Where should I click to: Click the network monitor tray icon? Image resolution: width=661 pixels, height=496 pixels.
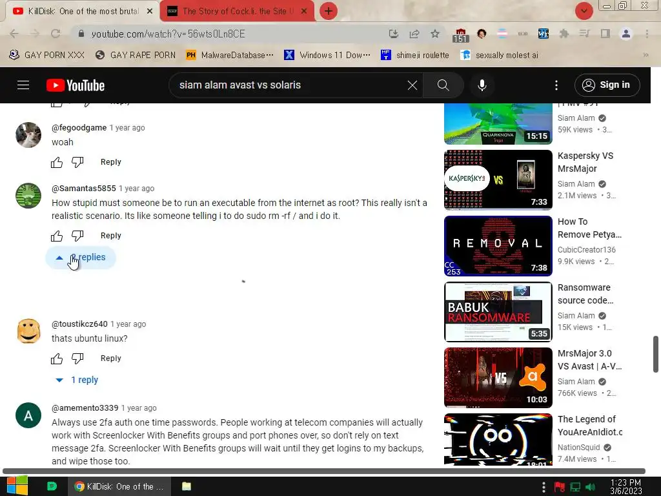tap(575, 487)
